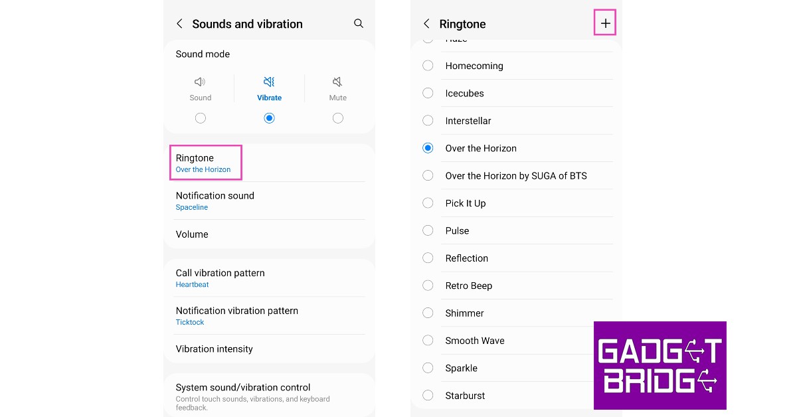Open the Ringtone setting
This screenshot has width=797, height=417.
(205, 163)
